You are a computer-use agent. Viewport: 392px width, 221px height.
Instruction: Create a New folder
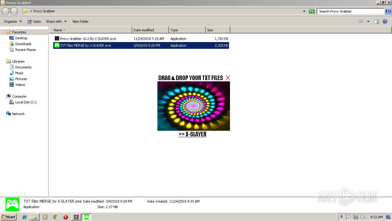click(x=81, y=21)
